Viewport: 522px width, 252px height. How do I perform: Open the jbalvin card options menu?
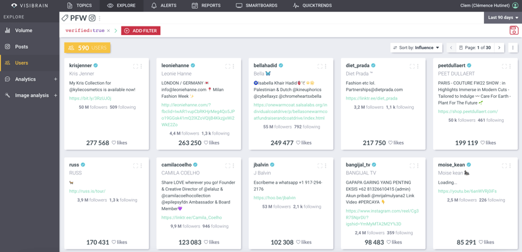point(325,166)
